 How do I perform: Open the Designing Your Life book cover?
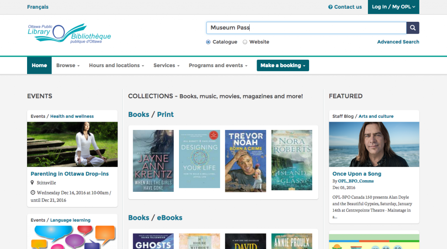[199, 159]
